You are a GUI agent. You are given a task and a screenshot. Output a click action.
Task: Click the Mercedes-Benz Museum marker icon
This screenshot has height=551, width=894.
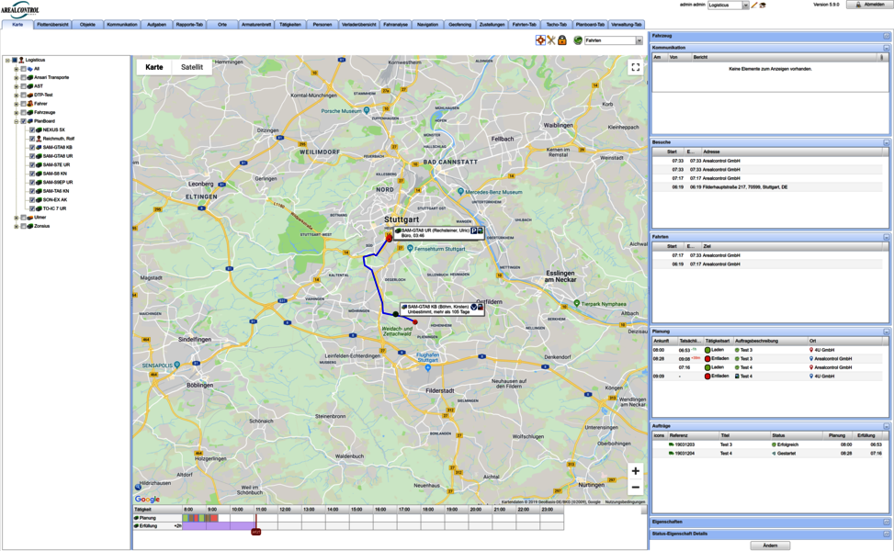(x=460, y=191)
